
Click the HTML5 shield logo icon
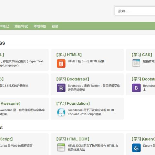(61, 64)
